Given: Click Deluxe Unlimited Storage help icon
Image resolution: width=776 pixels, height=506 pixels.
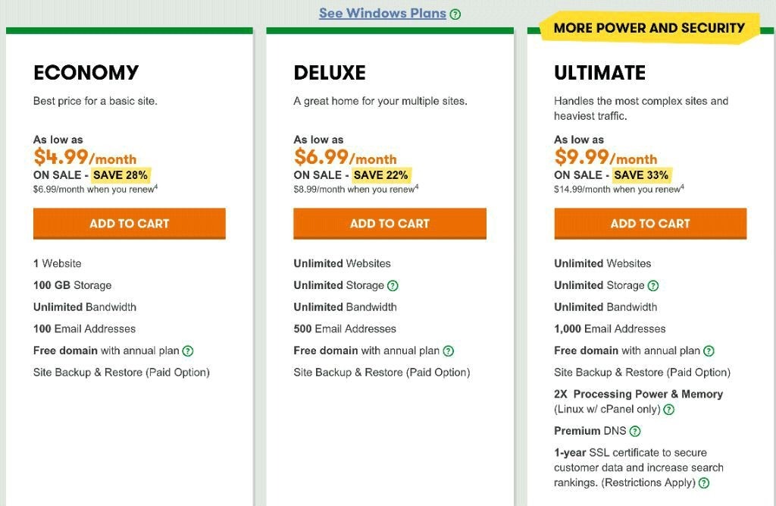Looking at the screenshot, I should (393, 285).
